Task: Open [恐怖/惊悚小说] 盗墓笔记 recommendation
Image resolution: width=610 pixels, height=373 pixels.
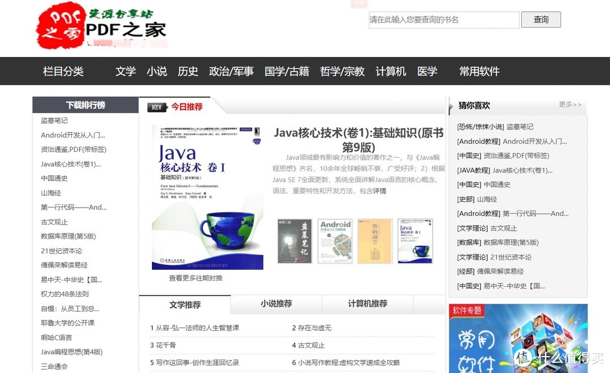Action: [495, 127]
